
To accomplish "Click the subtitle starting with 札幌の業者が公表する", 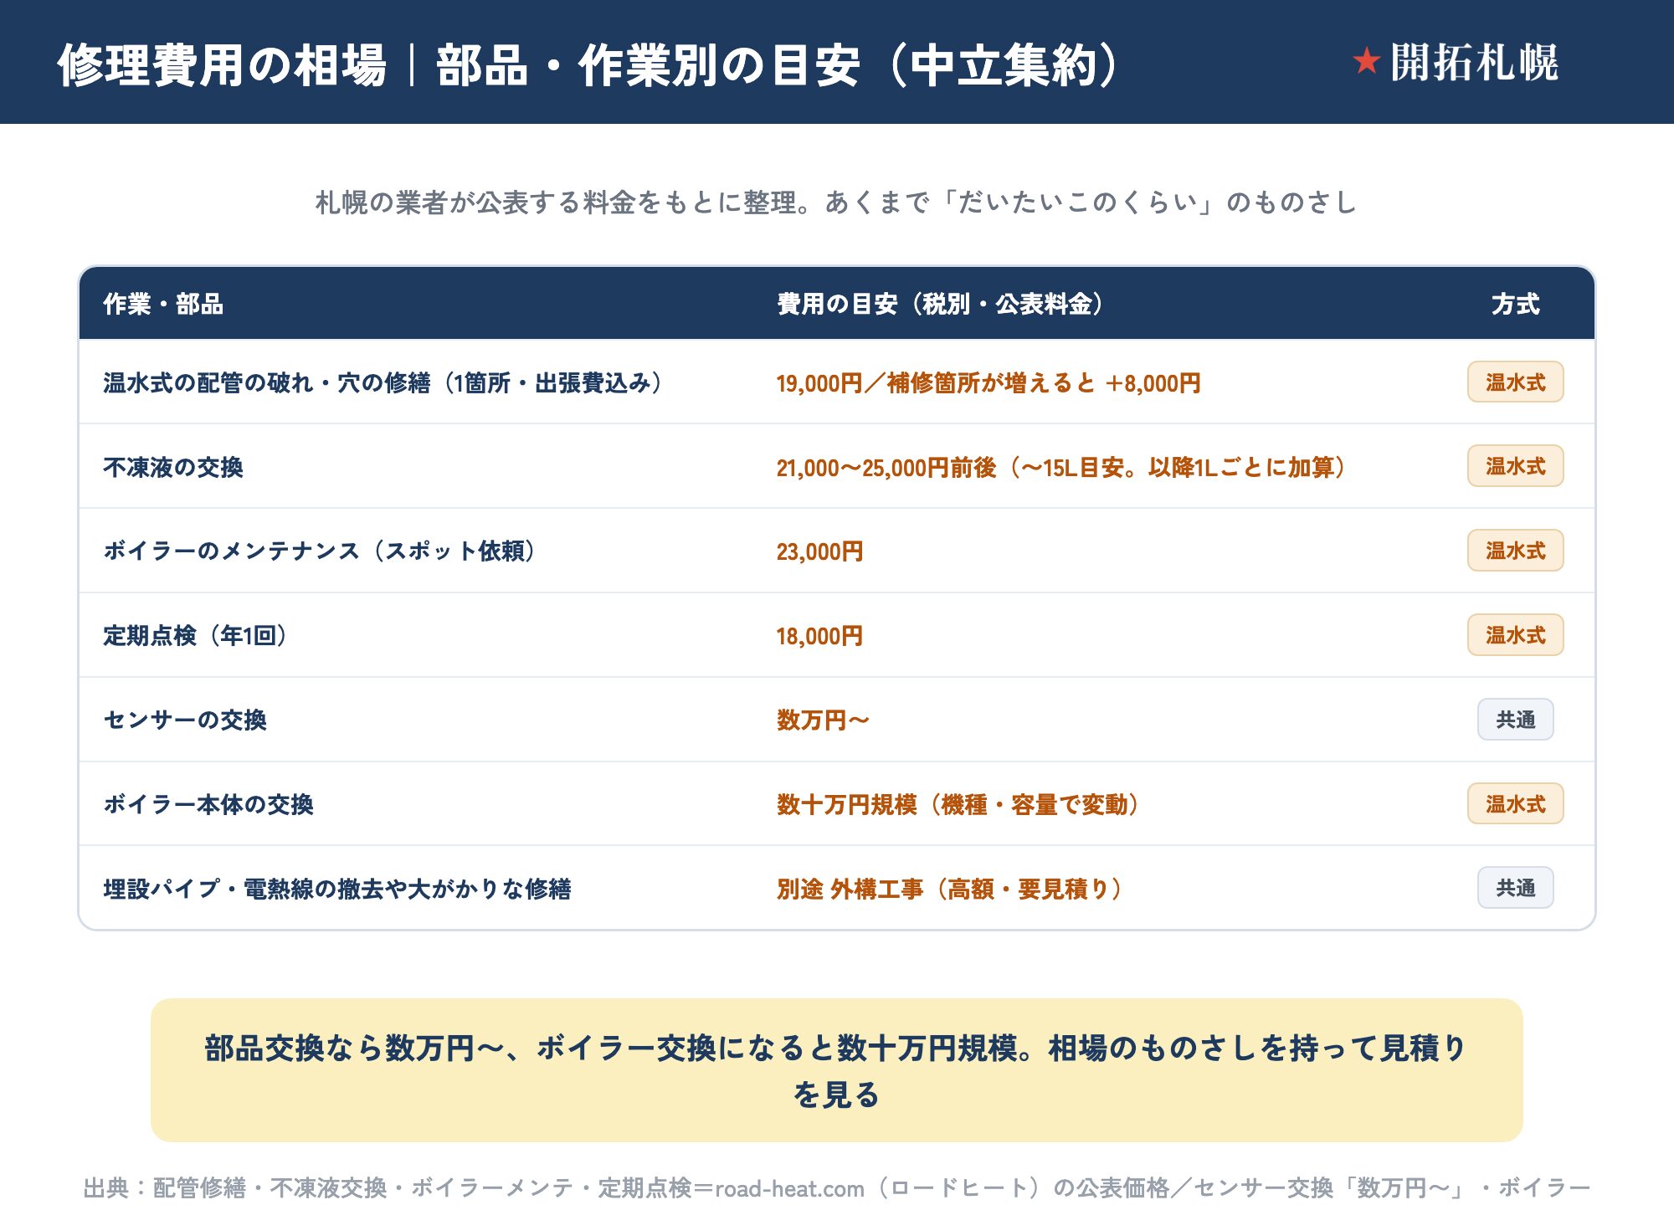I will point(836,203).
